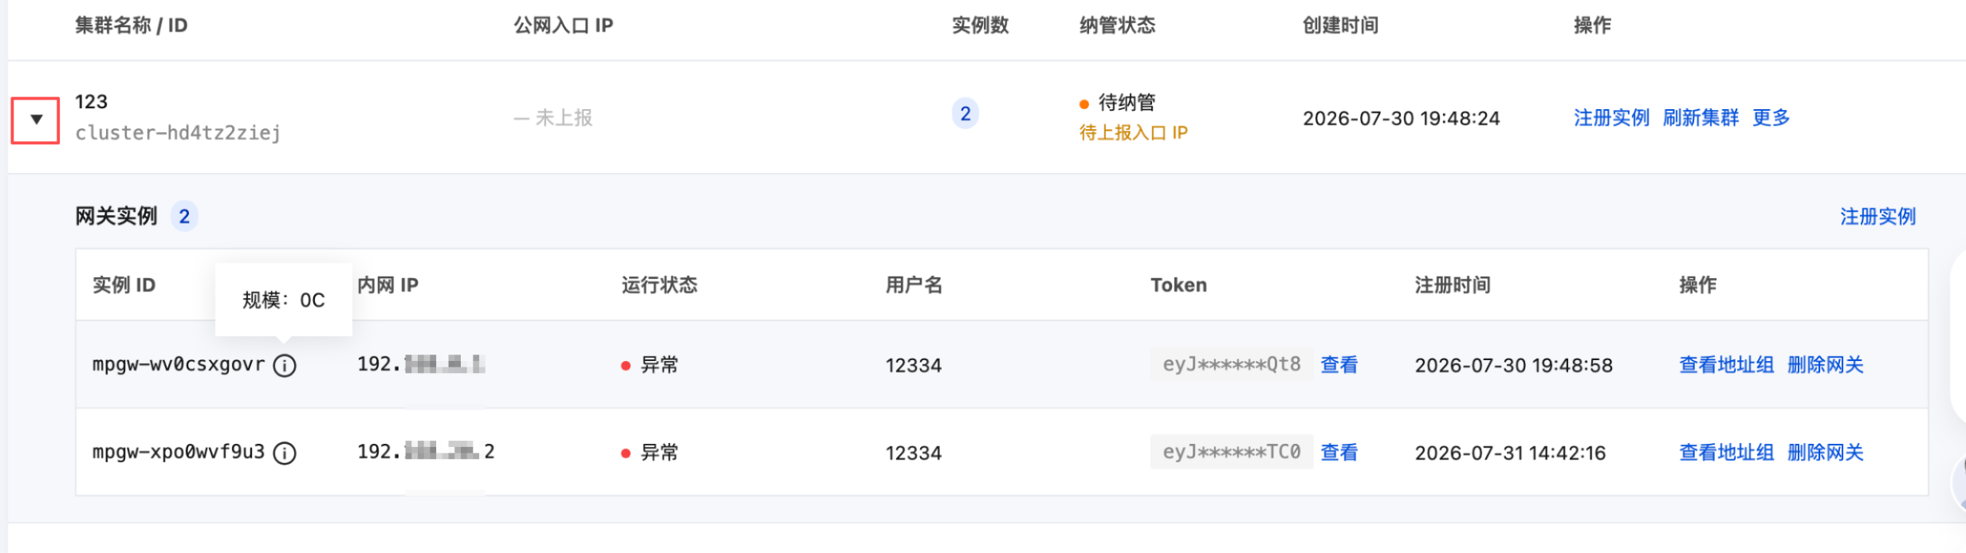
Task: Click 刷新集群 to refresh the cluster
Action: click(1701, 118)
